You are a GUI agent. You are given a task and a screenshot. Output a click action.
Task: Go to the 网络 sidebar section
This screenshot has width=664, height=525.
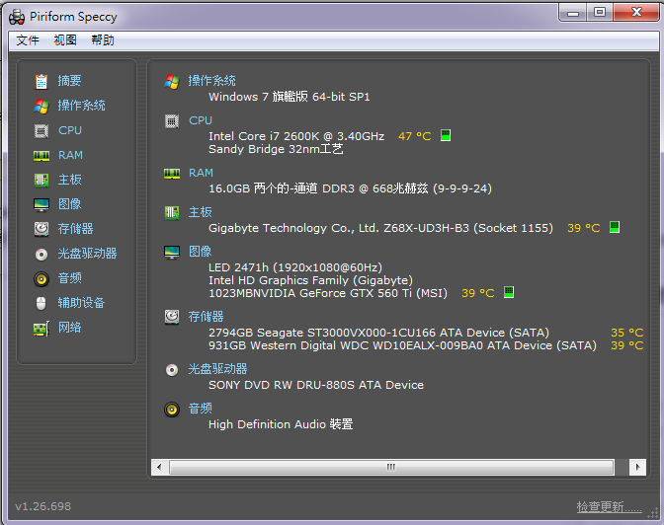[x=69, y=327]
